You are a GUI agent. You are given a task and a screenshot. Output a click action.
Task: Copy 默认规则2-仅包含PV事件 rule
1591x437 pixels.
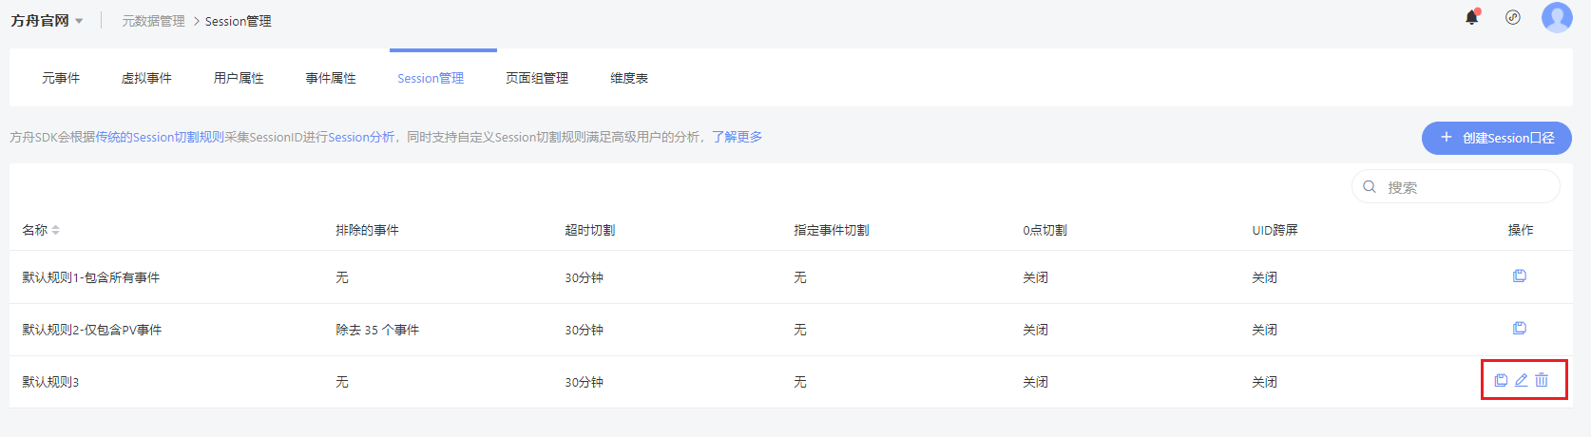[x=1520, y=328]
